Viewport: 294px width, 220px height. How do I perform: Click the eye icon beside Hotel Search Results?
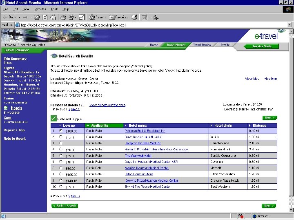(54, 56)
